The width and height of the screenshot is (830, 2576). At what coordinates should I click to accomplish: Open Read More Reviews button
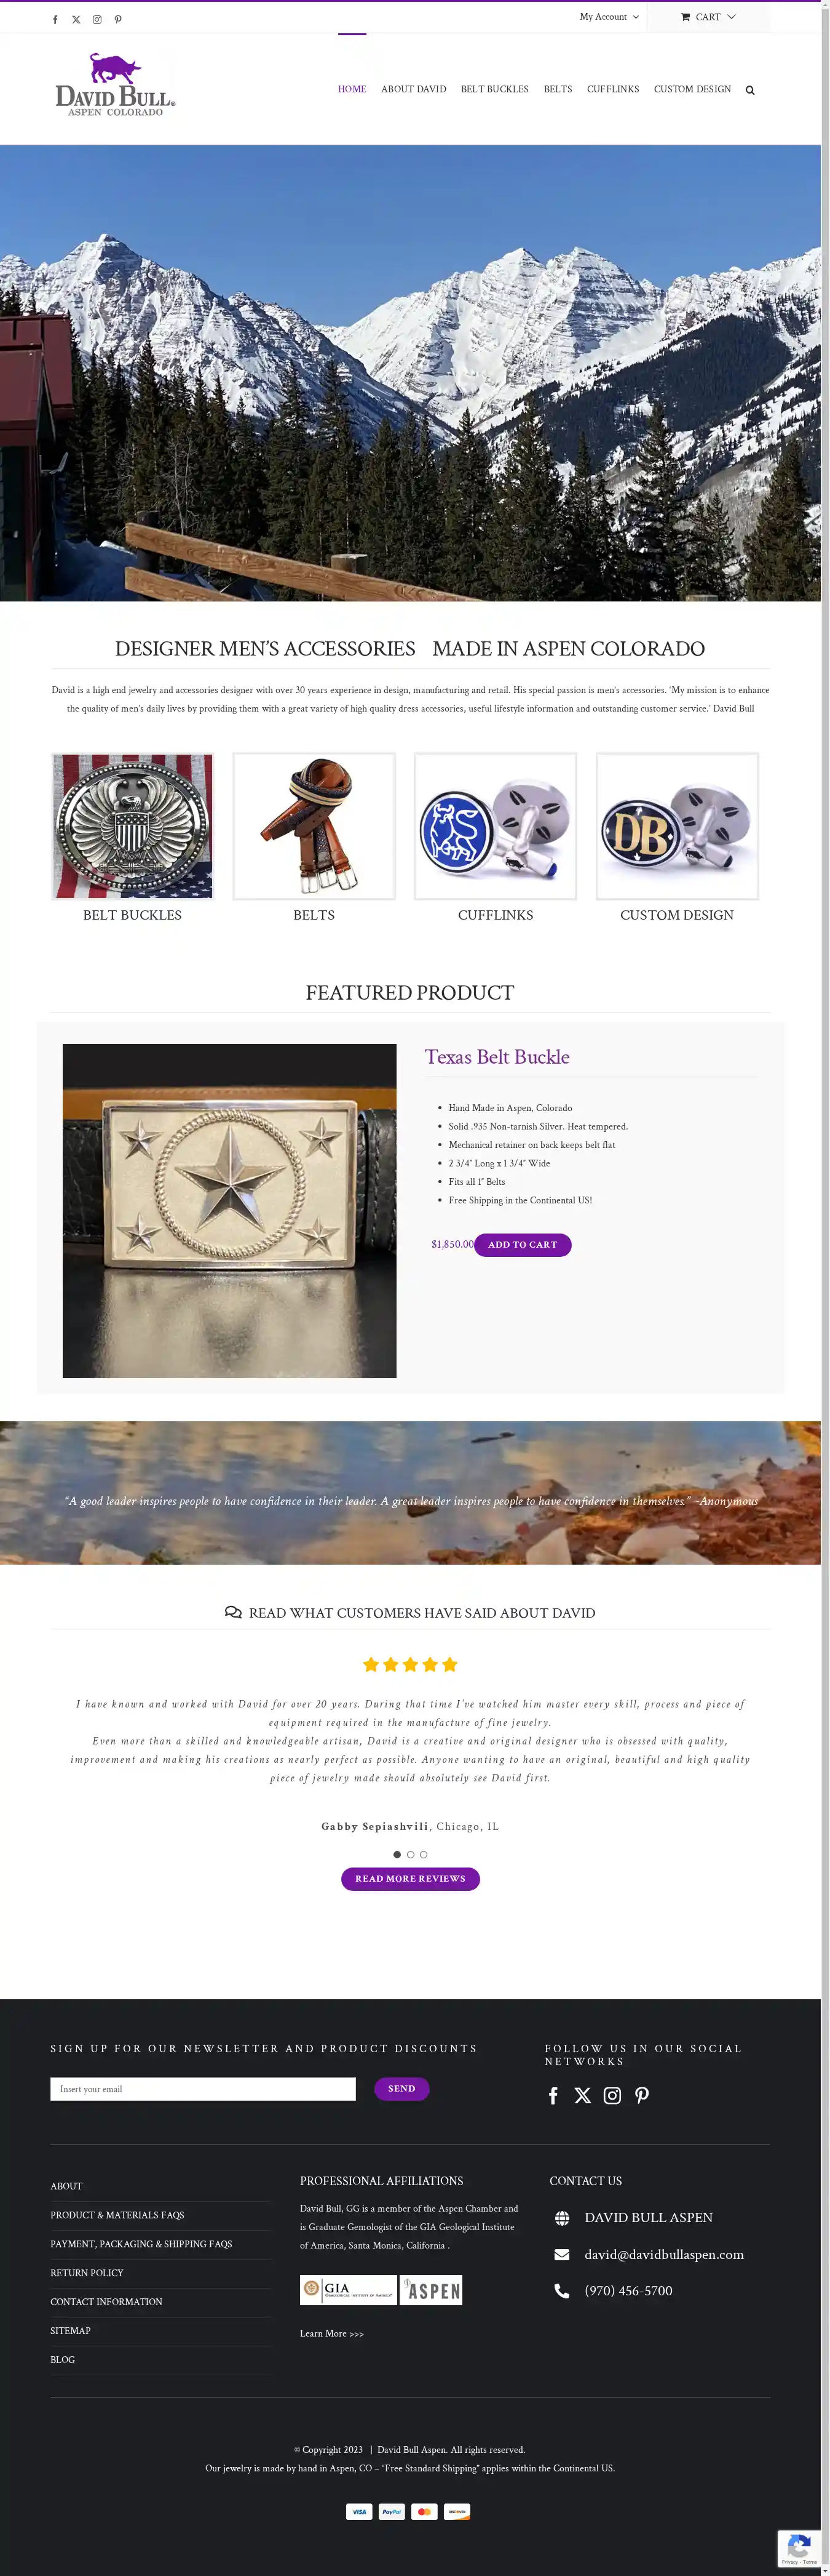coord(411,1879)
